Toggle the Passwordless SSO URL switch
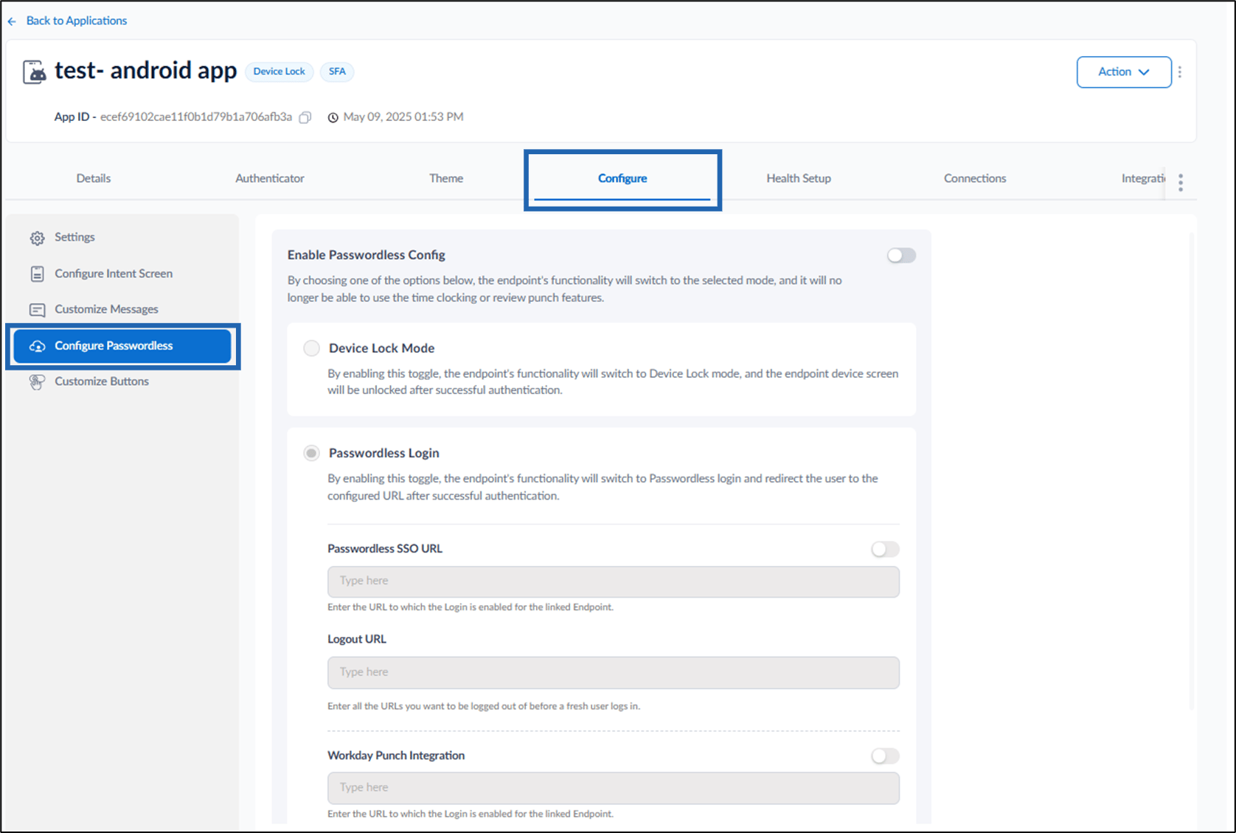This screenshot has width=1236, height=833. pyautogui.click(x=885, y=549)
